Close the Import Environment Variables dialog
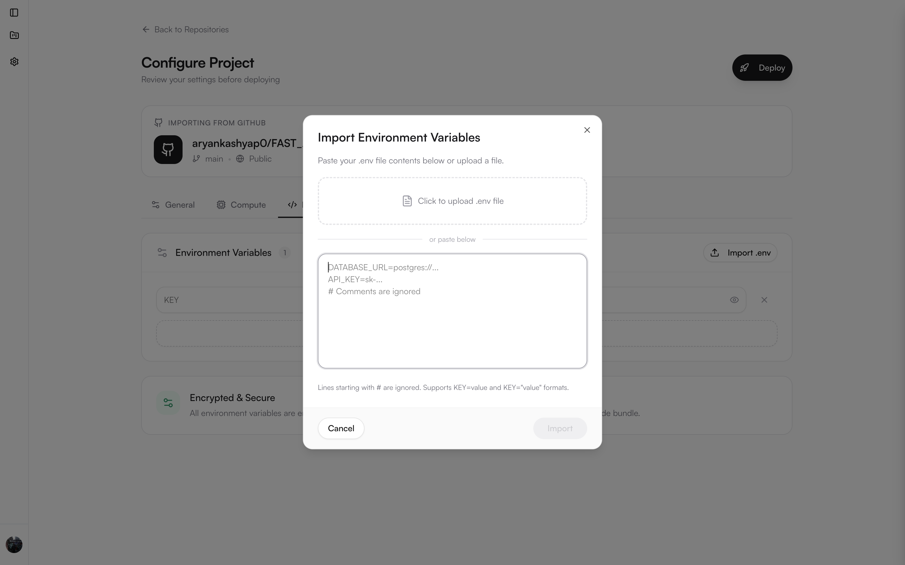This screenshot has width=905, height=565. point(586,130)
